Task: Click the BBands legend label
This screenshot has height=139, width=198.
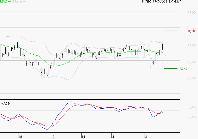Action: click(18, 2)
